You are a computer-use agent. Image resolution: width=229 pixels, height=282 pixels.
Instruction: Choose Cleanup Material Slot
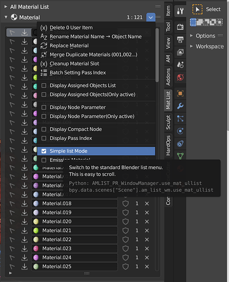[96, 64]
